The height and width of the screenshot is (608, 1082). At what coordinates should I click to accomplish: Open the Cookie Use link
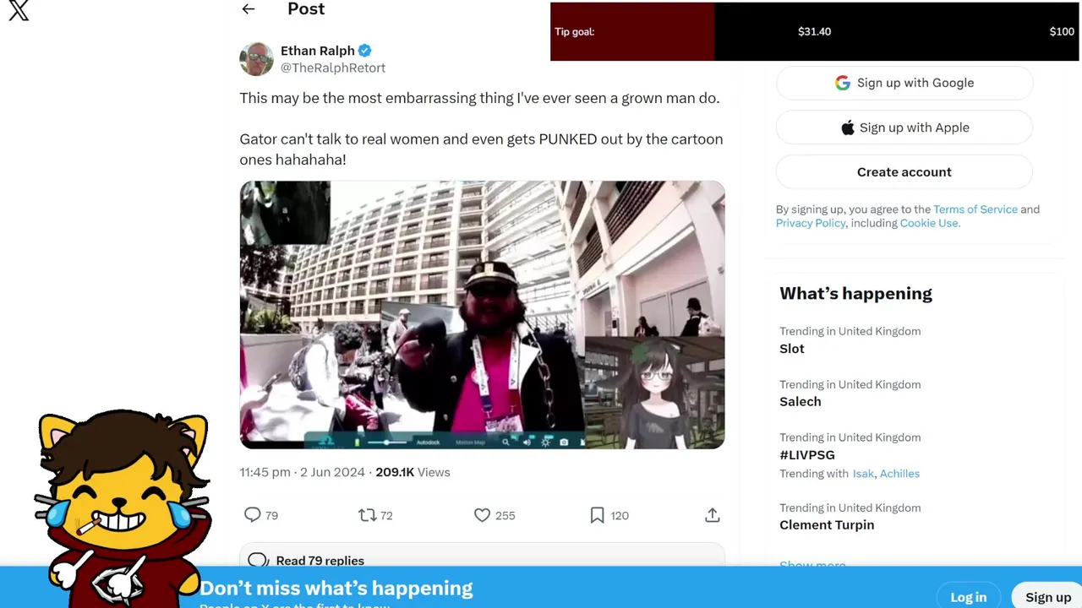(929, 223)
